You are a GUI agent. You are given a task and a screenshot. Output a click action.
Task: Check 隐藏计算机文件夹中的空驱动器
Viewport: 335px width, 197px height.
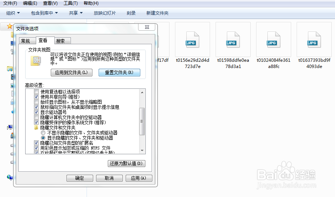(x=36, y=117)
